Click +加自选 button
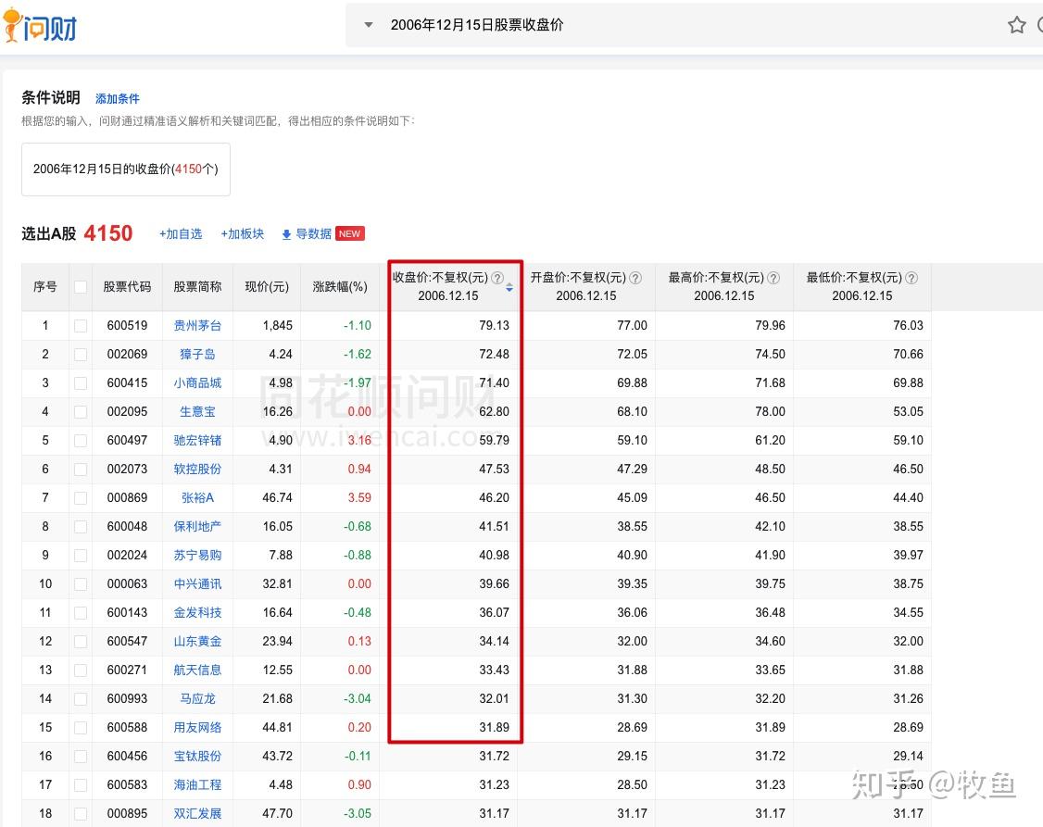1043x827 pixels. 181,234
